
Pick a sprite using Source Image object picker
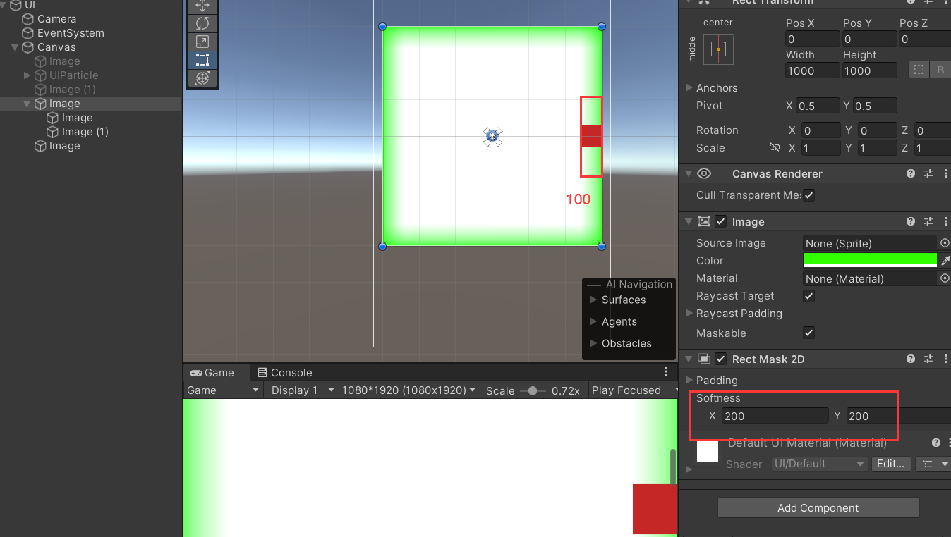[x=945, y=243]
